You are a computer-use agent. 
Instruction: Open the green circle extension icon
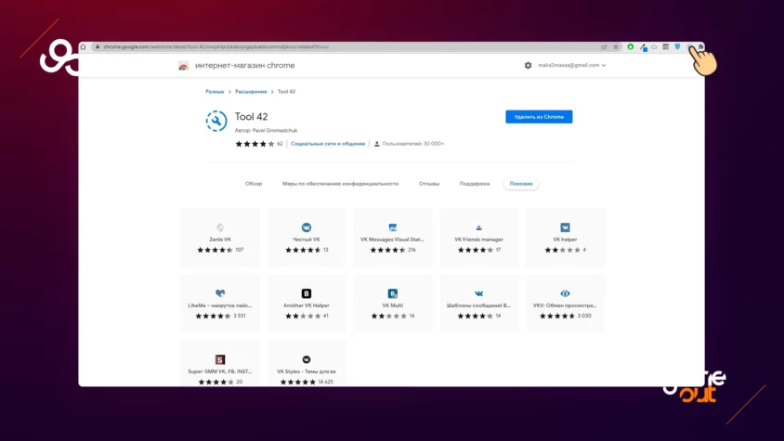click(x=631, y=46)
